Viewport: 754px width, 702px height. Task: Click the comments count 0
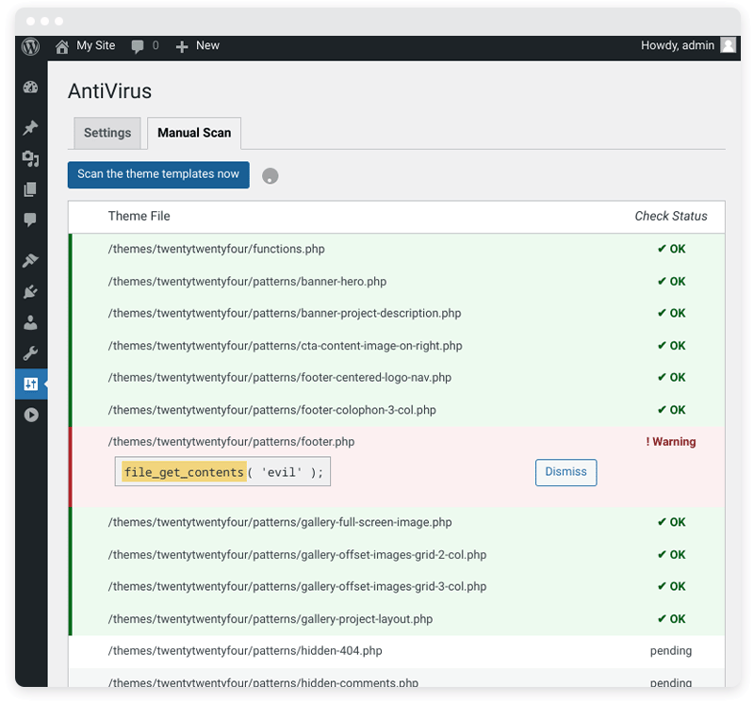click(156, 45)
